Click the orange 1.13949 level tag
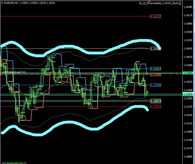Image resolution: width=195 pixels, height=164 pixels. (155, 75)
